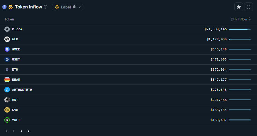Open the Label dropdown
This screenshot has width=257, height=136.
point(68,7)
